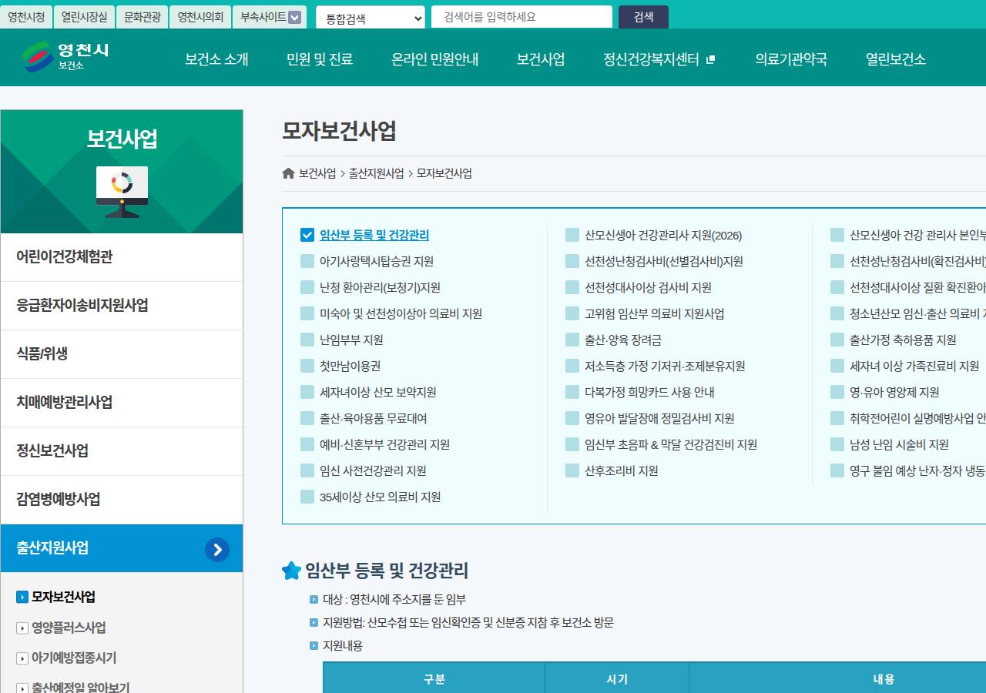Open the 치매예방관리사업 sidebar menu

[x=122, y=403]
